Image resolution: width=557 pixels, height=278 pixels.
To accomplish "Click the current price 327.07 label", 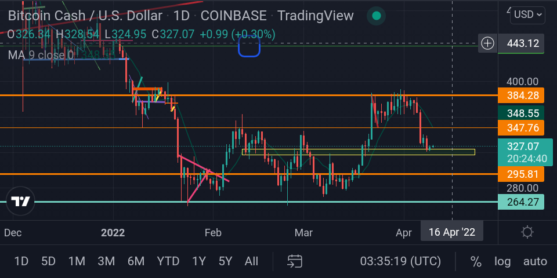I will pos(525,152).
